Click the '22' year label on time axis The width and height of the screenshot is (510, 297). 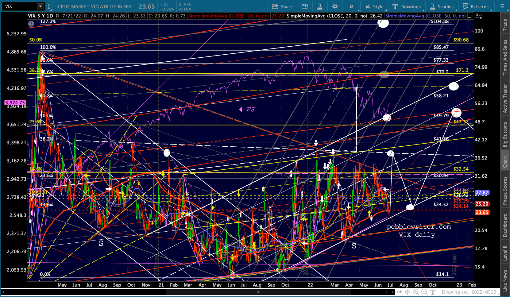[x=310, y=285]
